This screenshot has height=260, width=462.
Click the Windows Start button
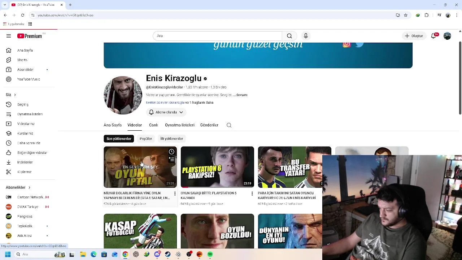tap(8, 254)
